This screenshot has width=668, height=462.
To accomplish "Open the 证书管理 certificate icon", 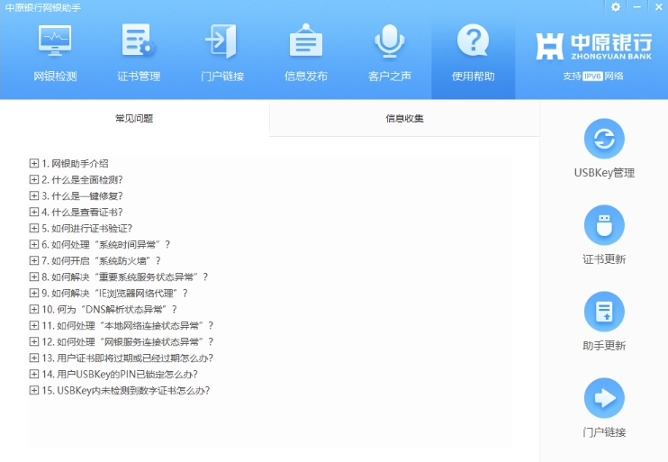I will 139,41.
